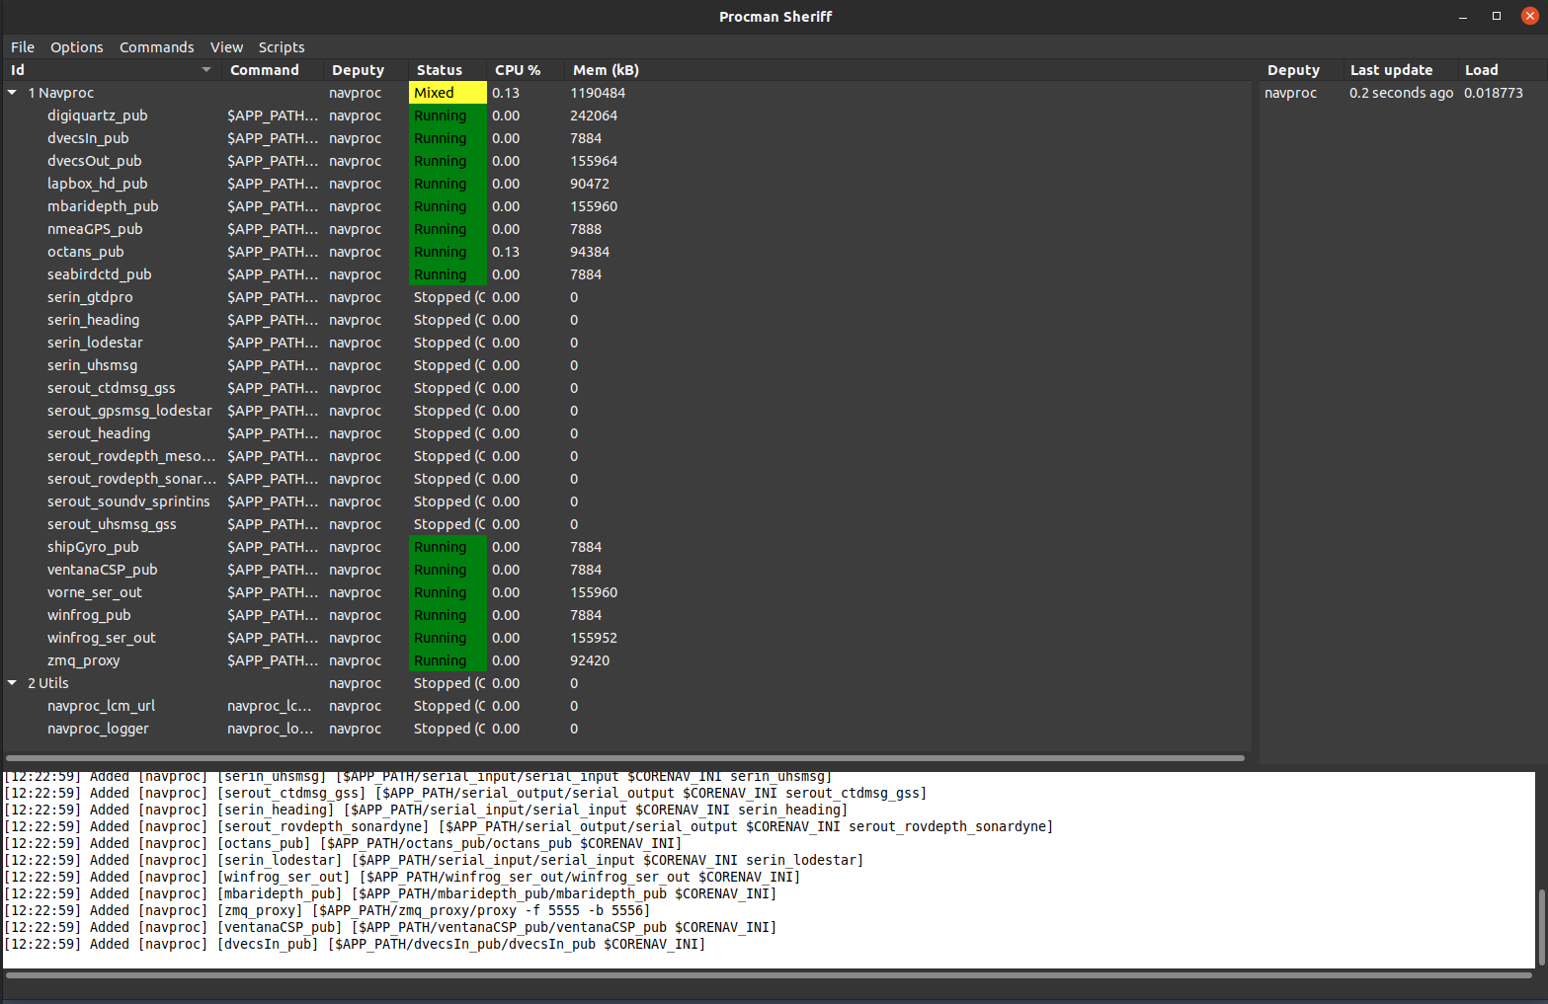Sort by the CPU % column header
The image size is (1548, 1004).
click(518, 70)
